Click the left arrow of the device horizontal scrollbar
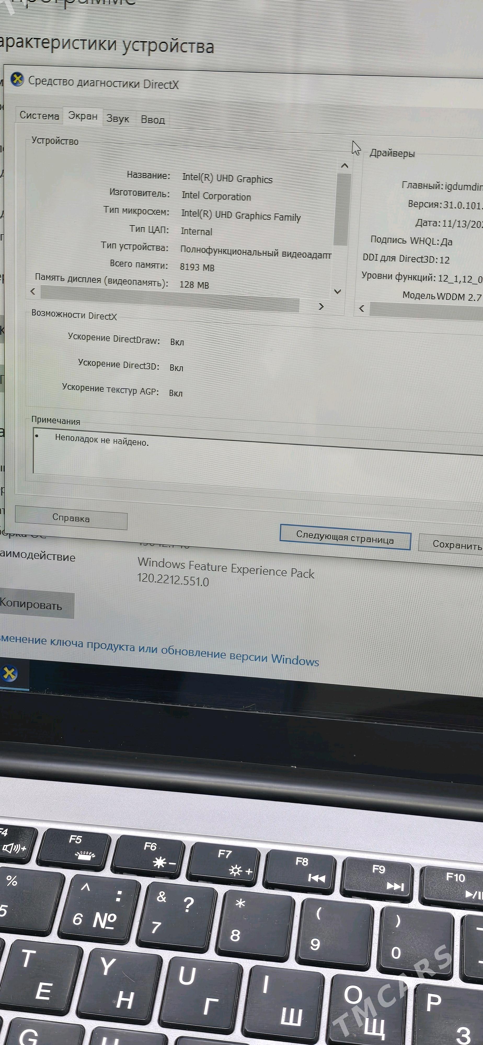The height and width of the screenshot is (1045, 483). tap(33, 291)
